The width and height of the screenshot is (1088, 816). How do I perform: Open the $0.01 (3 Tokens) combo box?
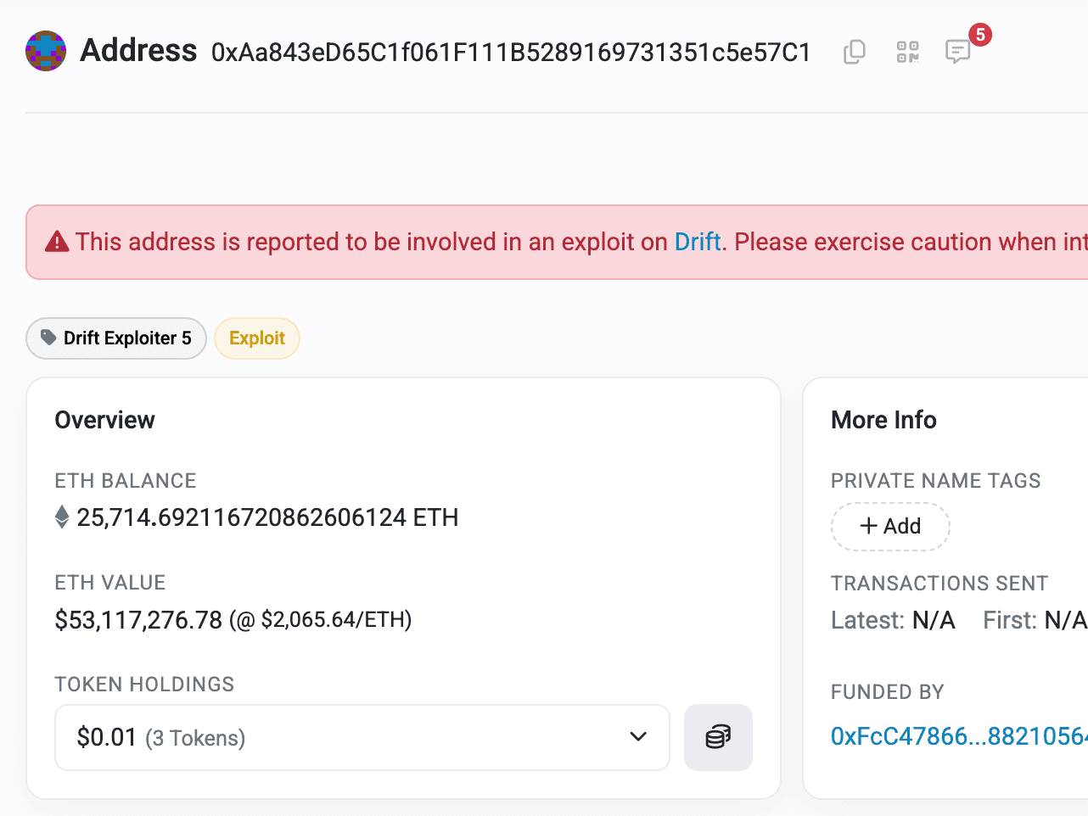tap(339, 737)
